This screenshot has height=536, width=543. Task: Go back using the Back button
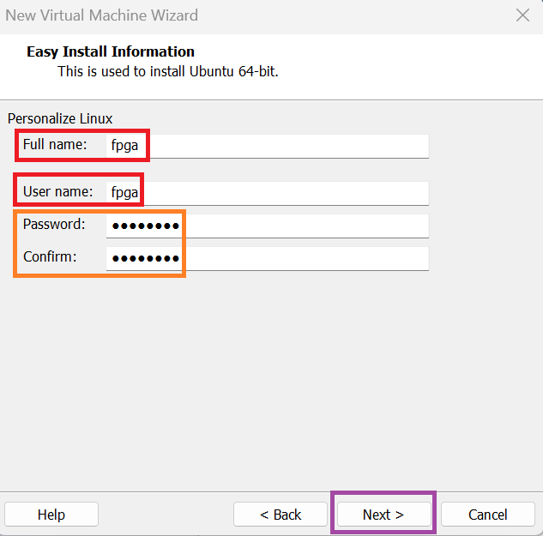[281, 515]
